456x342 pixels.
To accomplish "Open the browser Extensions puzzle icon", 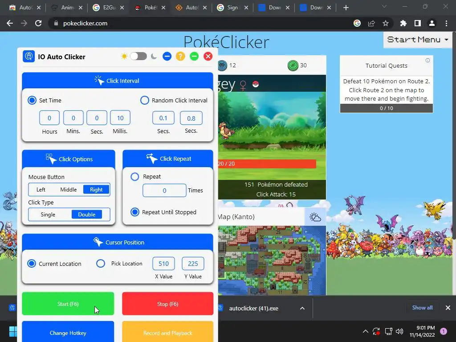I will click(403, 23).
